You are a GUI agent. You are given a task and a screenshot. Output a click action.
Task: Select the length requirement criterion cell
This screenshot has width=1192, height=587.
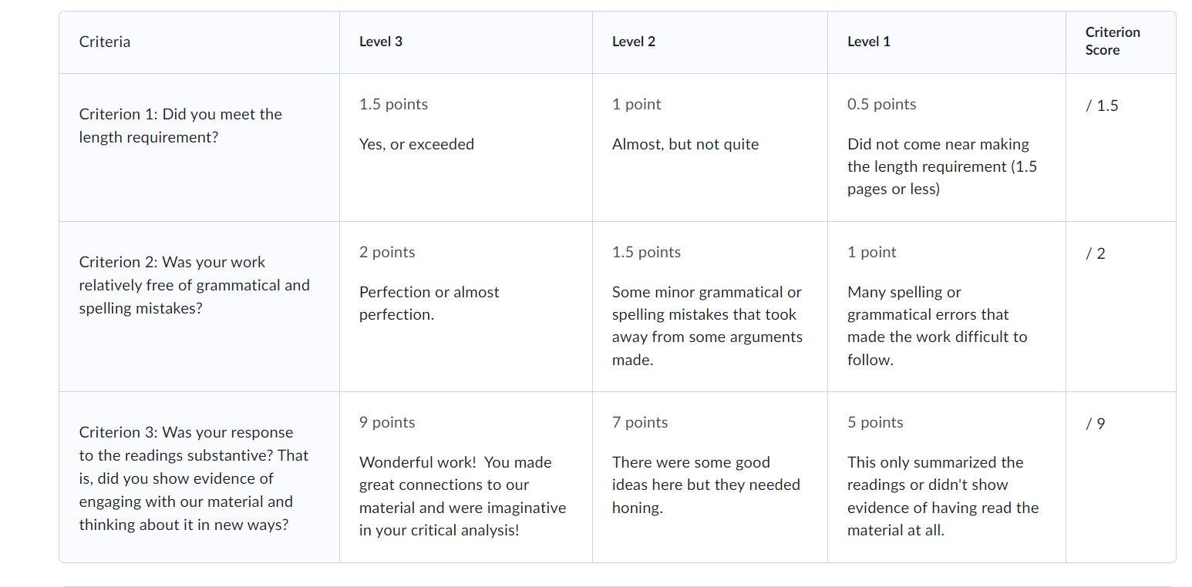coord(180,126)
